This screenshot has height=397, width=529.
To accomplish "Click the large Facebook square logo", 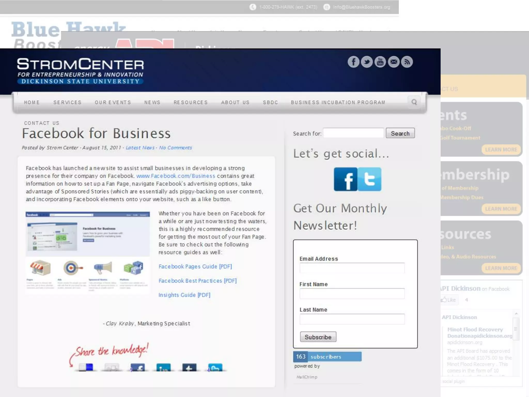I will click(346, 179).
